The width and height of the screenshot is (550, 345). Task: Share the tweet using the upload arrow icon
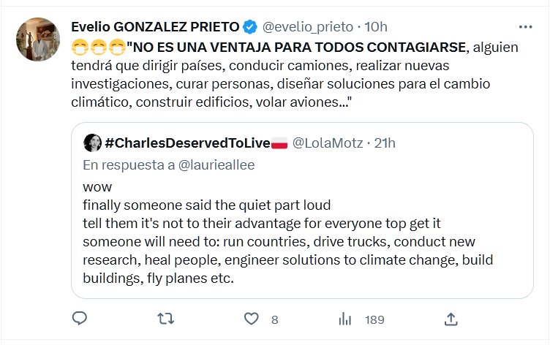(451, 319)
